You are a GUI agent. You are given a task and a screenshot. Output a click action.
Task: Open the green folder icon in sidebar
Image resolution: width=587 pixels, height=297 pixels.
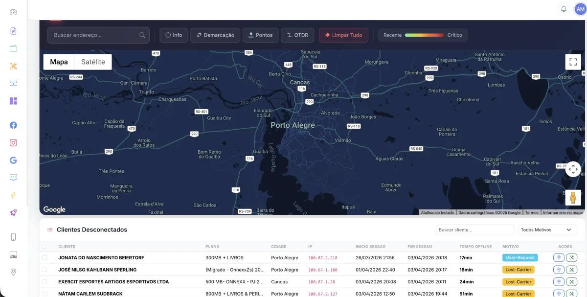[x=13, y=48]
